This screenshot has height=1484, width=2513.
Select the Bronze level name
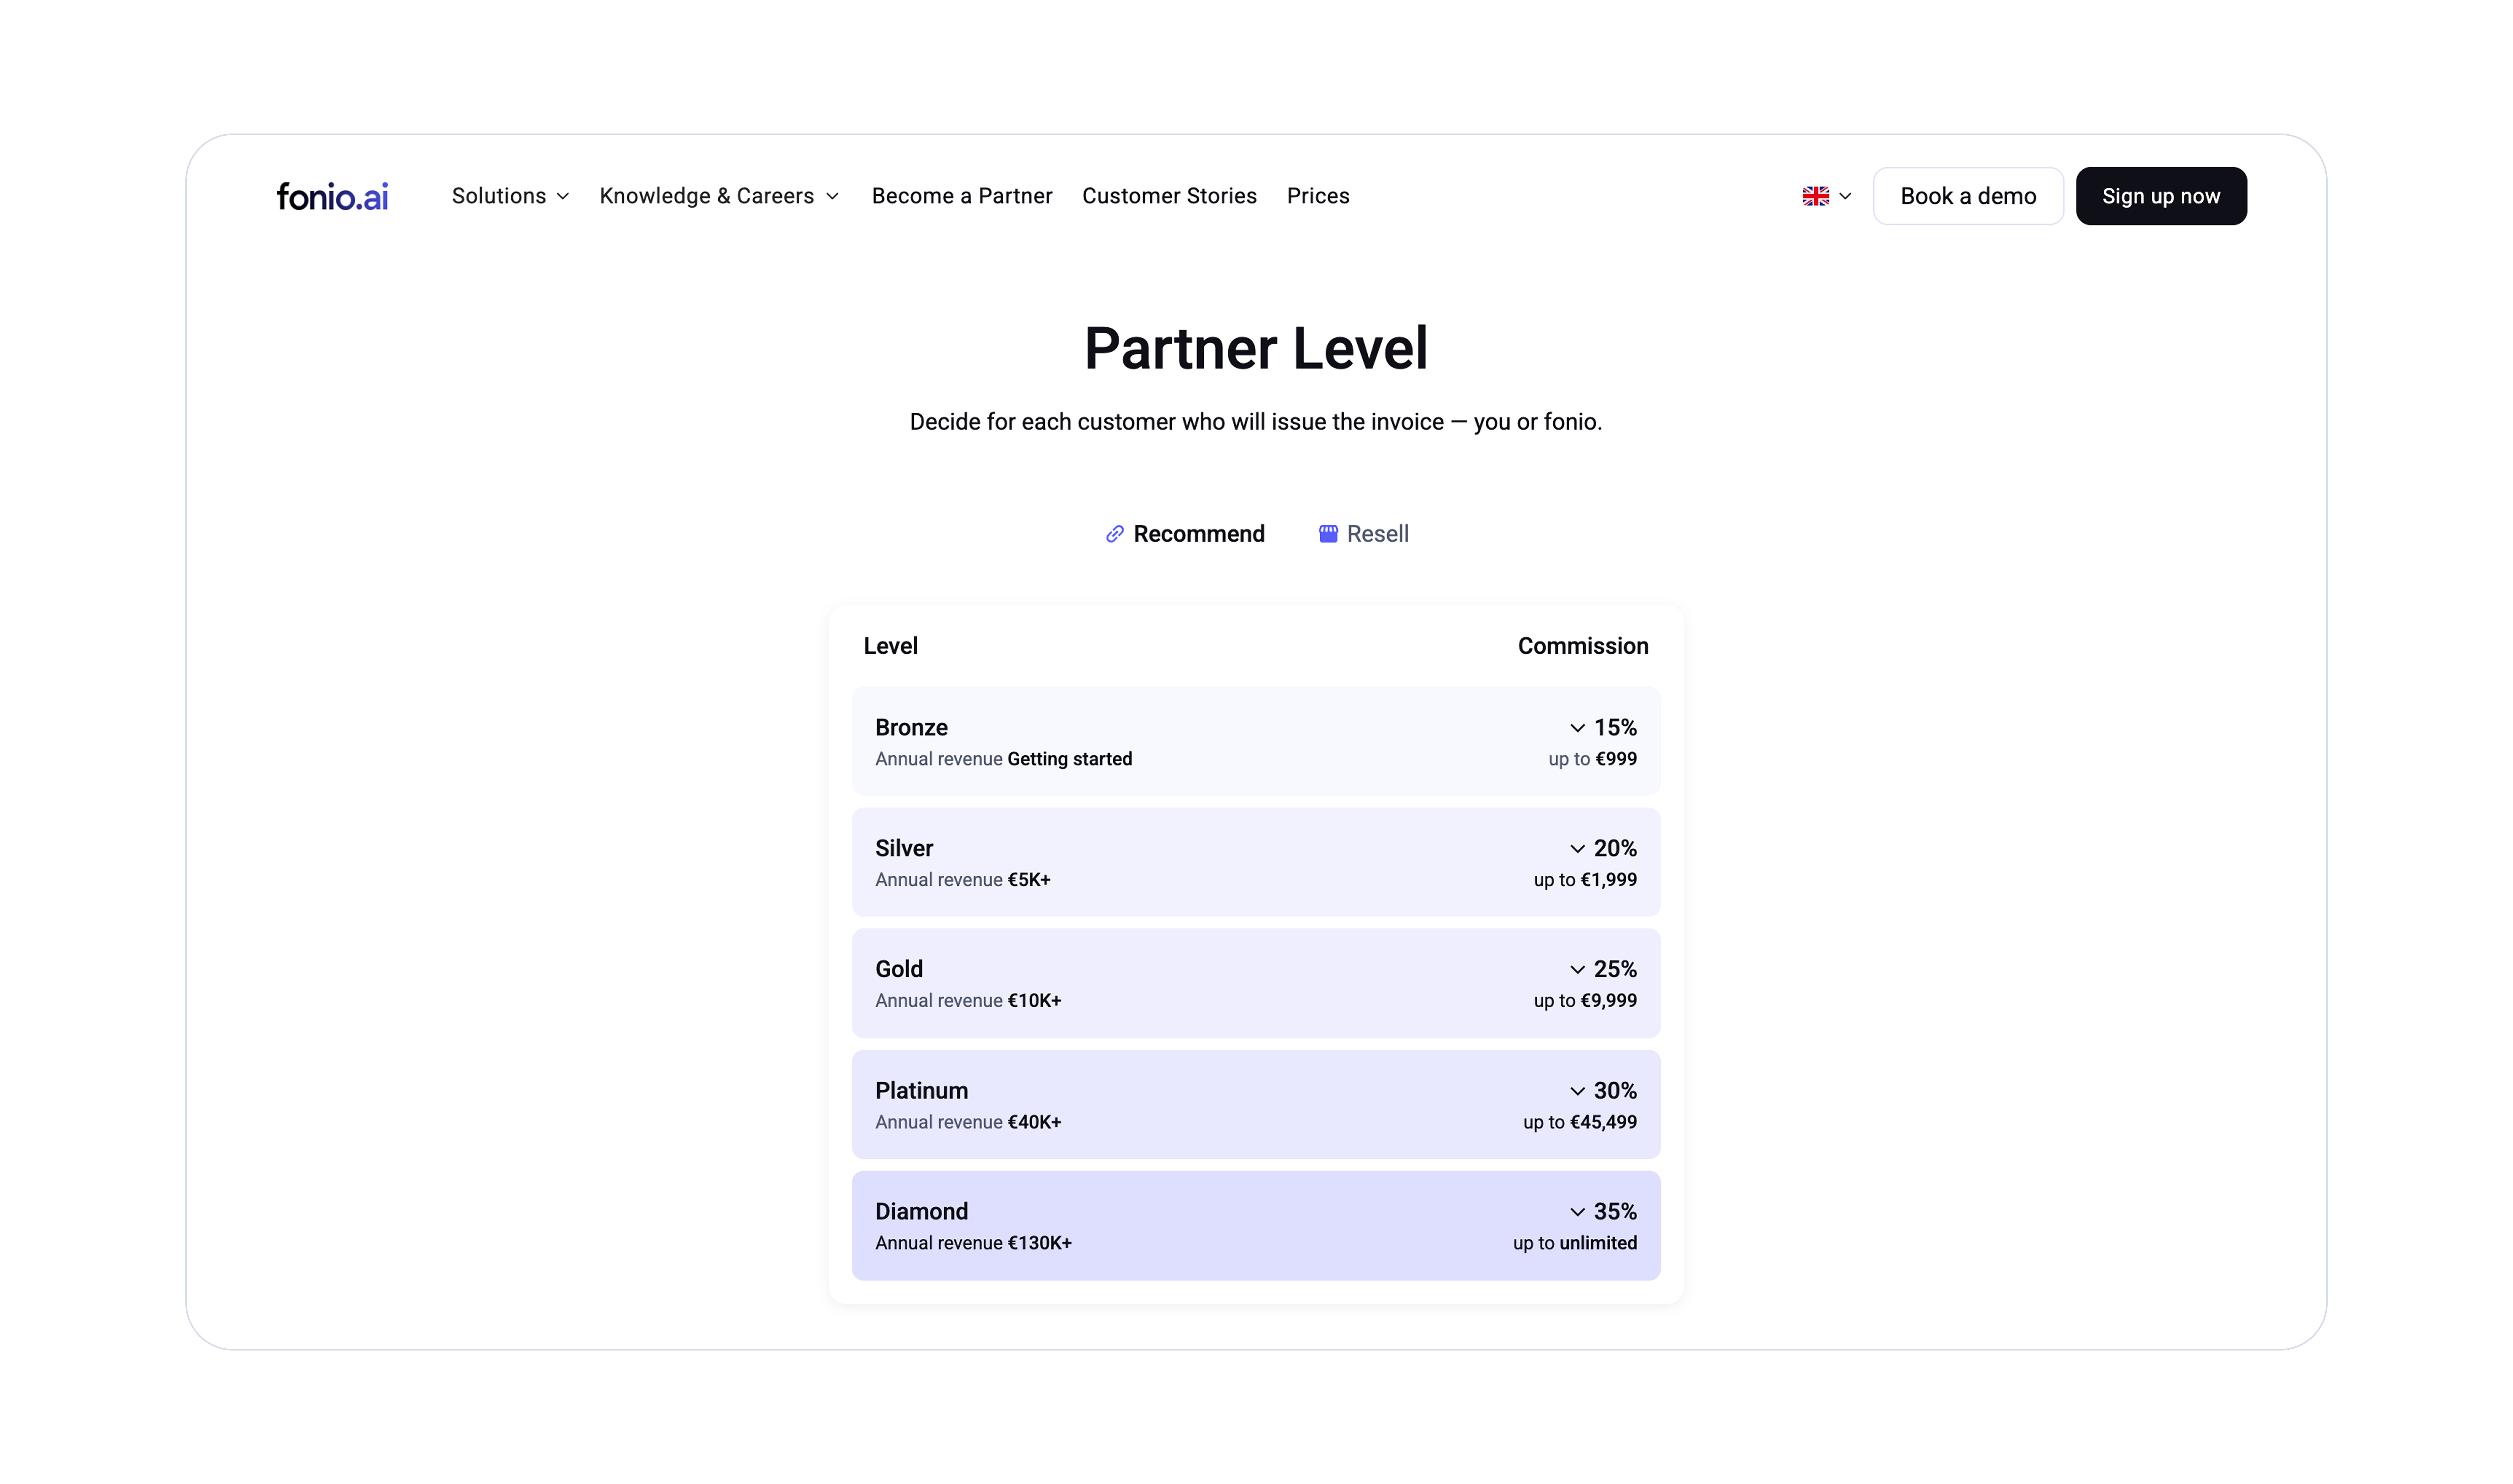[x=911, y=728]
